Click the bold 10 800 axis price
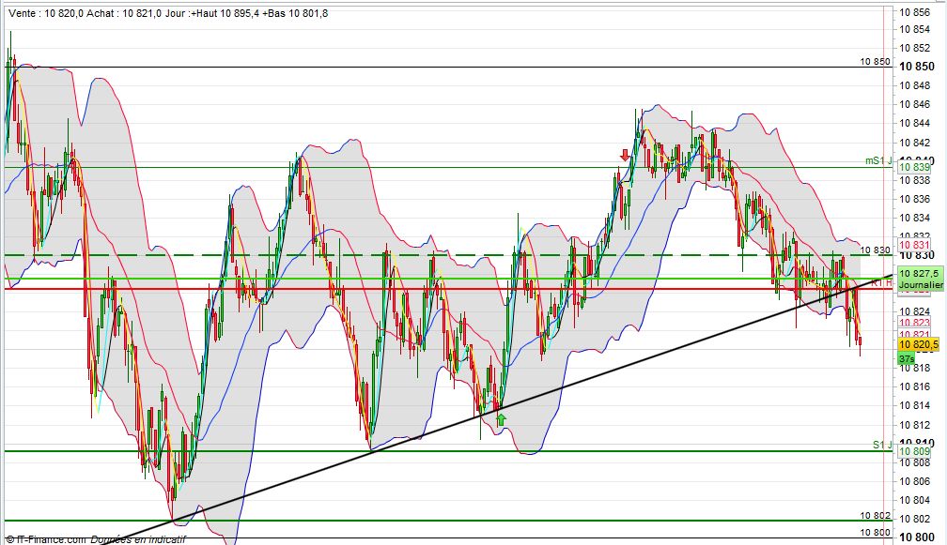 tap(917, 537)
